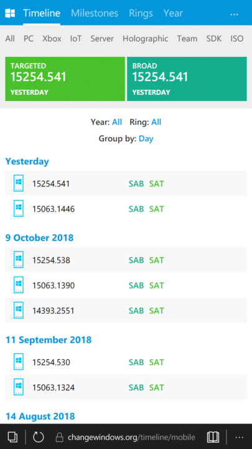Open build 15063.1446 in the list
Viewport: 252px width, 449px height.
point(126,209)
